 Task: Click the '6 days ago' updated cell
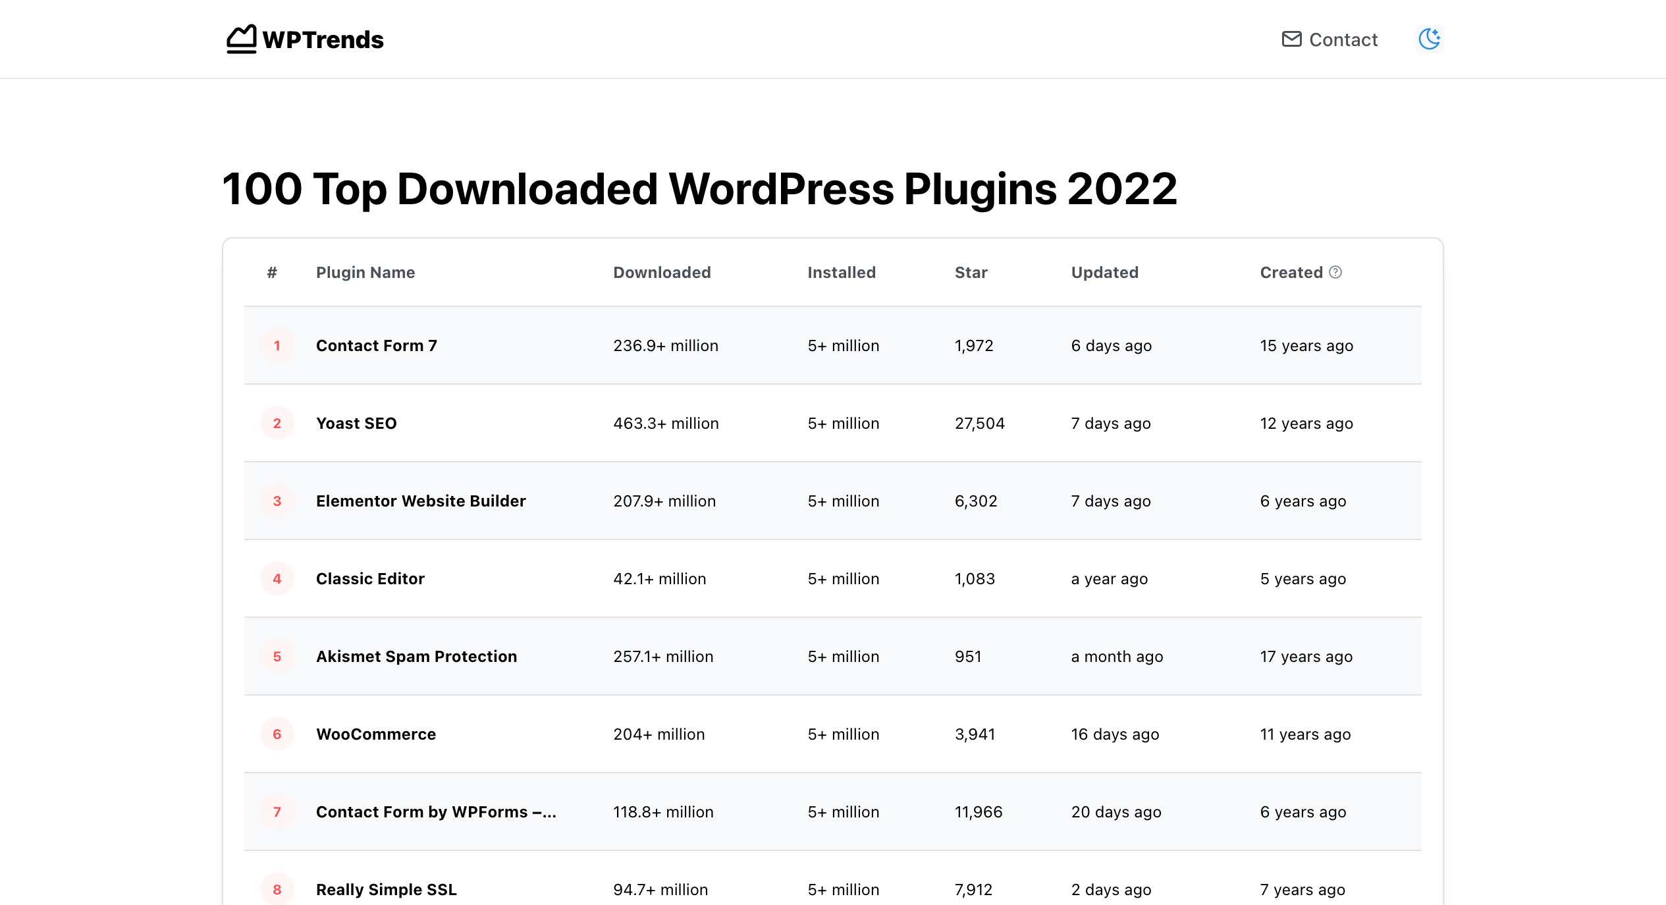pos(1112,346)
